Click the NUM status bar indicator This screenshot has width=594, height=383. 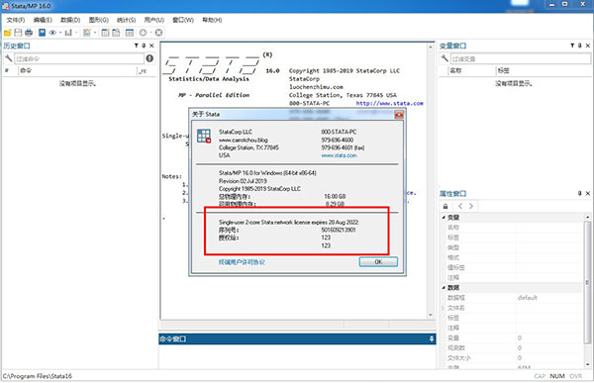coord(557,376)
